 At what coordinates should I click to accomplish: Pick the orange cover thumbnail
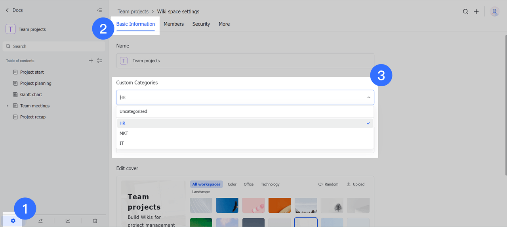(280, 206)
